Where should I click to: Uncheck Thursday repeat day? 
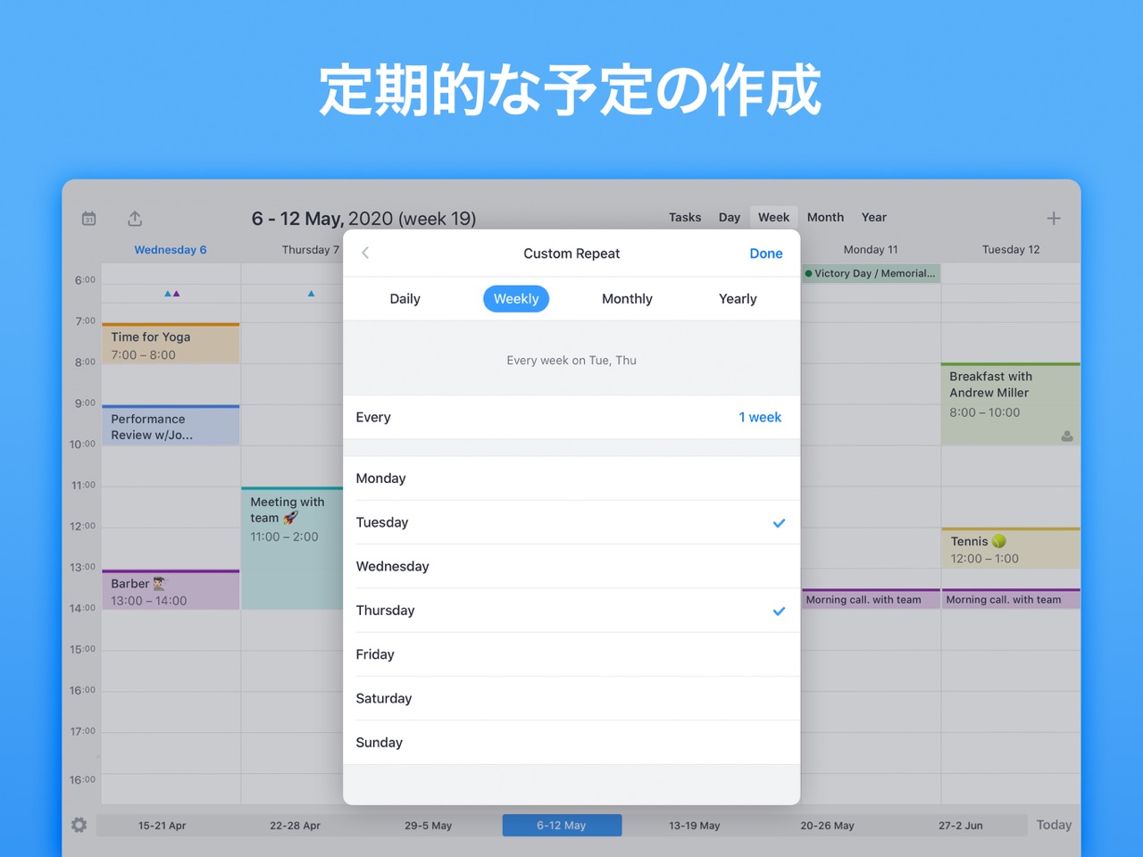[571, 611]
